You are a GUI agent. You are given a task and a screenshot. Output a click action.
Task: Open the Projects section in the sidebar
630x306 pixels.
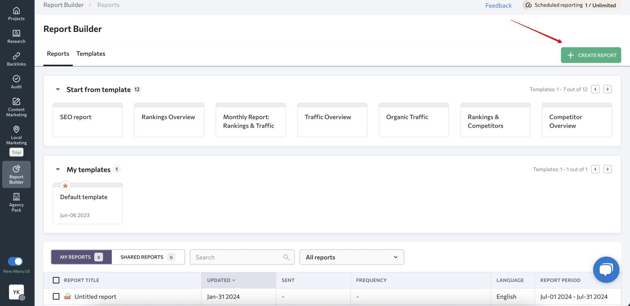(16, 13)
